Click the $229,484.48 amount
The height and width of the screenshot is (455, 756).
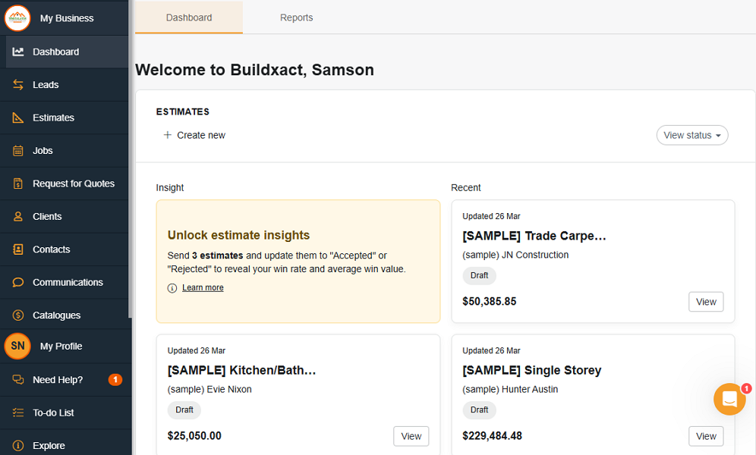[492, 436]
